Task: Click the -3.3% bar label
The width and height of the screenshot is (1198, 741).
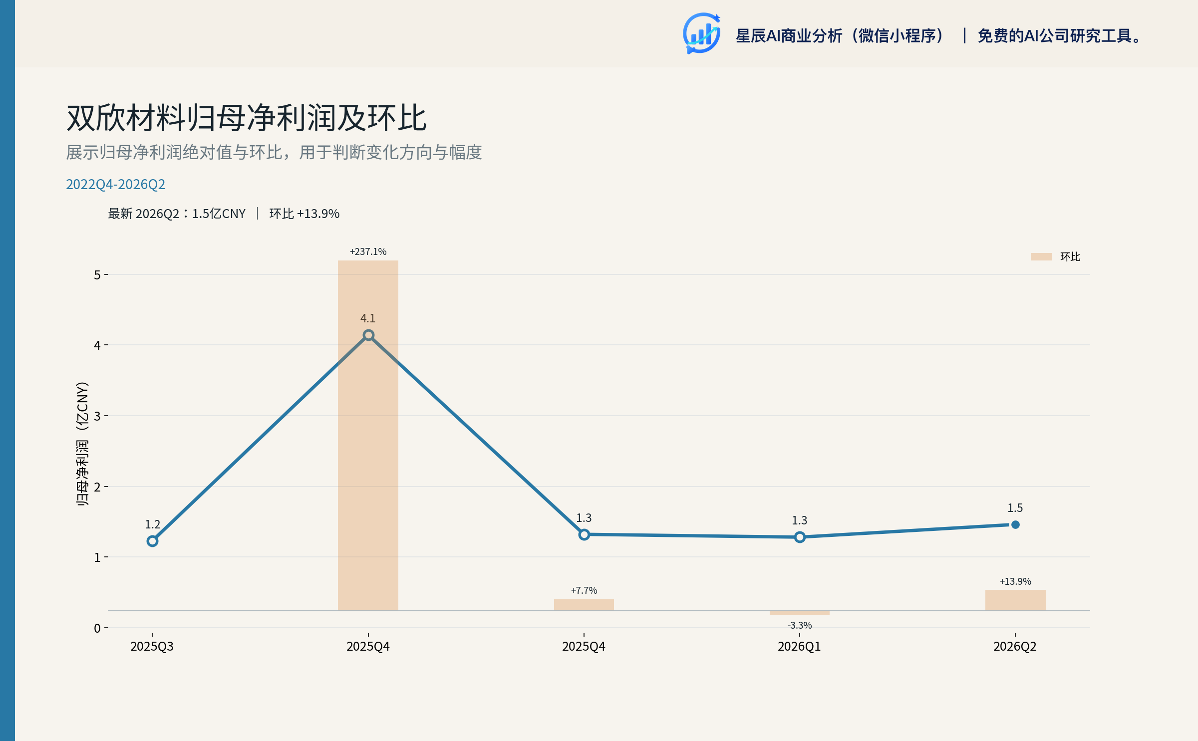Action: (800, 625)
